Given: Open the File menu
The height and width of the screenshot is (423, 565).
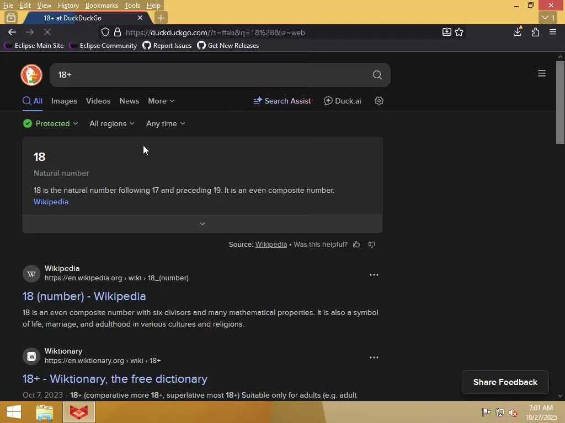Looking at the screenshot, I should pos(8,6).
